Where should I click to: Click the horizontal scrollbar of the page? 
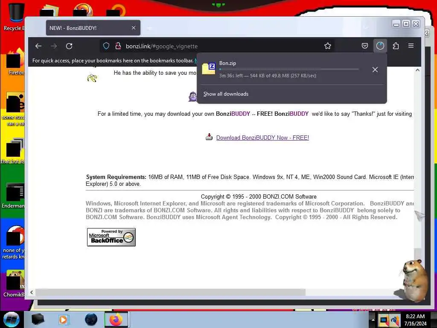coord(170,292)
